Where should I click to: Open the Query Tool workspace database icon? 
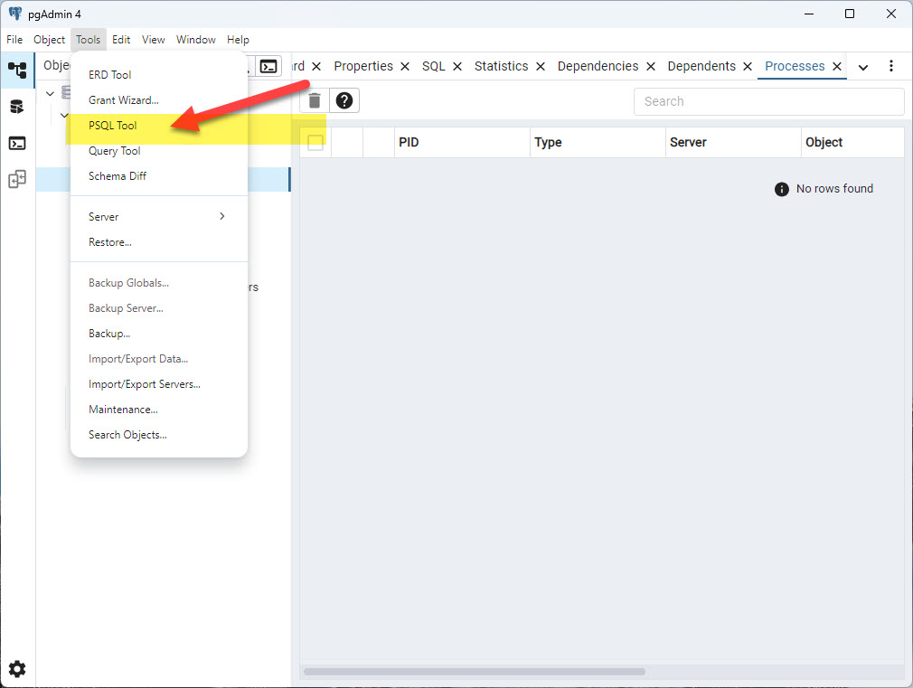[17, 107]
